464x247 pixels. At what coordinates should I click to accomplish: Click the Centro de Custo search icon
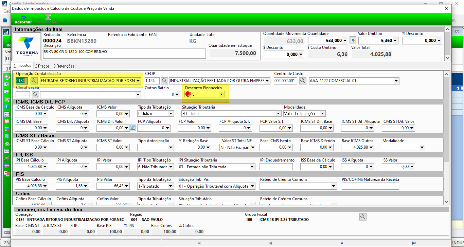pos(303,81)
